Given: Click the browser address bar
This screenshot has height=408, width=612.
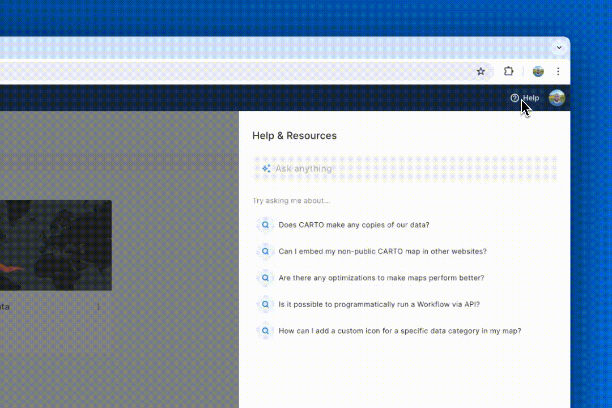Looking at the screenshot, I should [x=227, y=71].
